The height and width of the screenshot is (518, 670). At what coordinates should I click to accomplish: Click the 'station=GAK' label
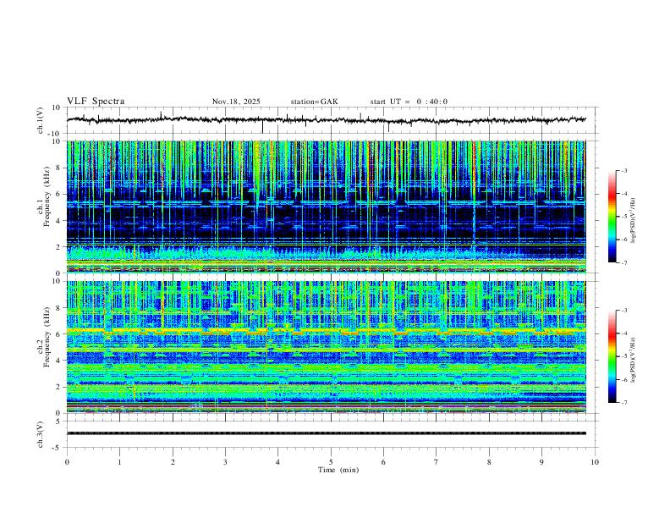(314, 102)
